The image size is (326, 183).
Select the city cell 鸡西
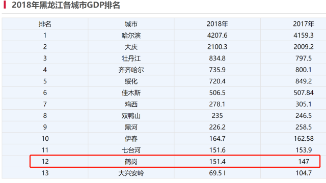[131, 104]
